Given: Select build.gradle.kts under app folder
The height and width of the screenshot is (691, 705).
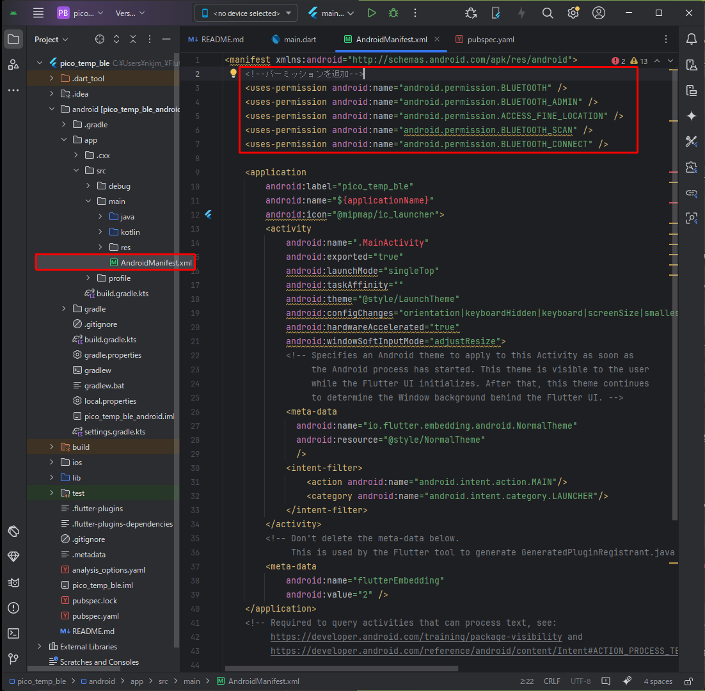Looking at the screenshot, I should 122,294.
